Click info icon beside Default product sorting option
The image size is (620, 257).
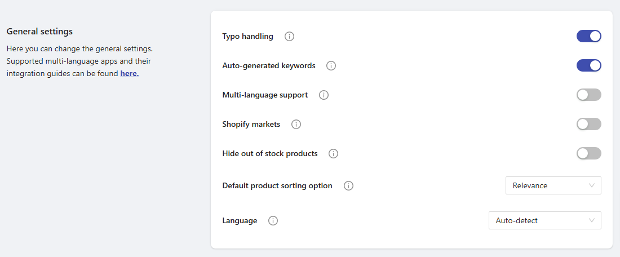[x=348, y=185]
